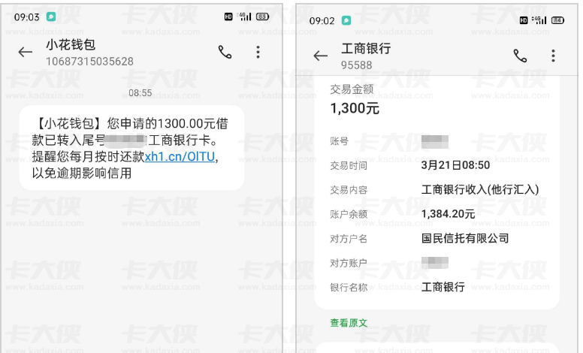
Task: Select the 小花钱包 contact name
Action: coord(71,44)
